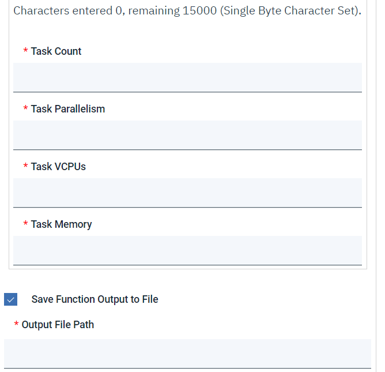The image size is (385, 372).
Task: Click the 'Task Count' field label
Action: pos(56,51)
